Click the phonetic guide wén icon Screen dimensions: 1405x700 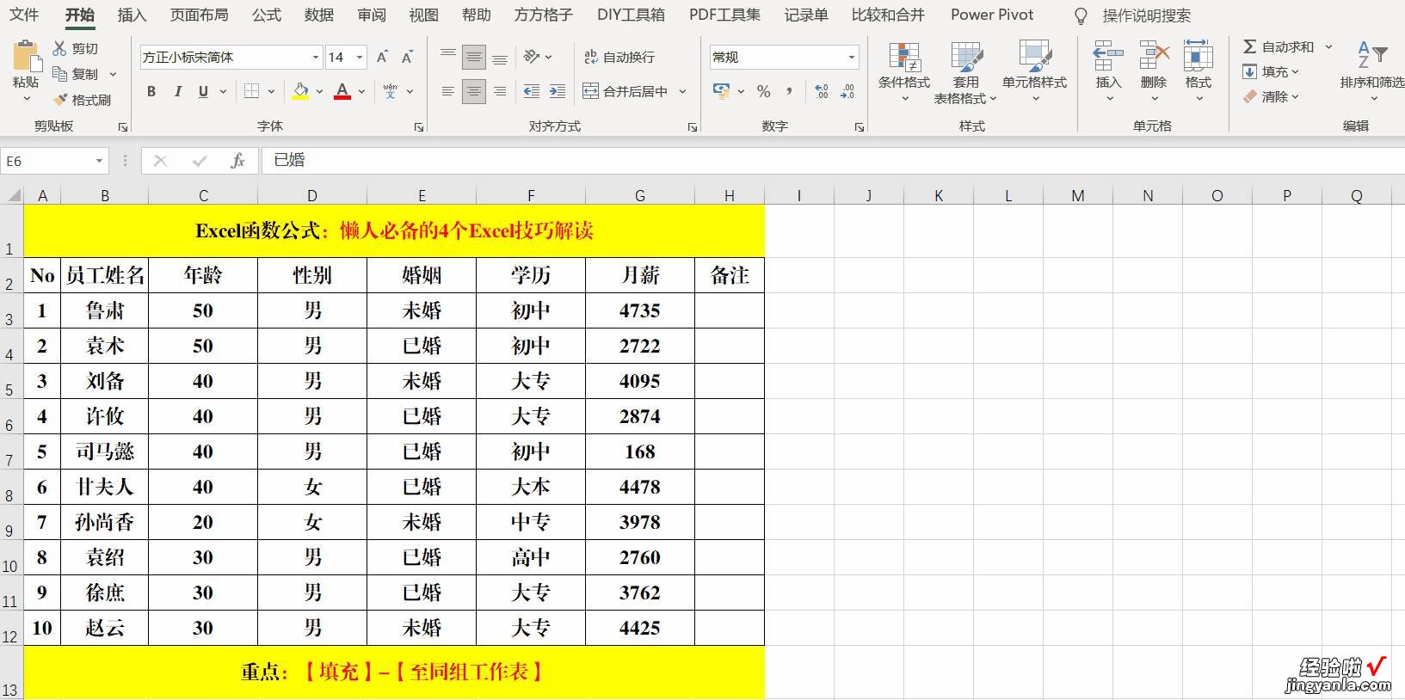point(391,91)
